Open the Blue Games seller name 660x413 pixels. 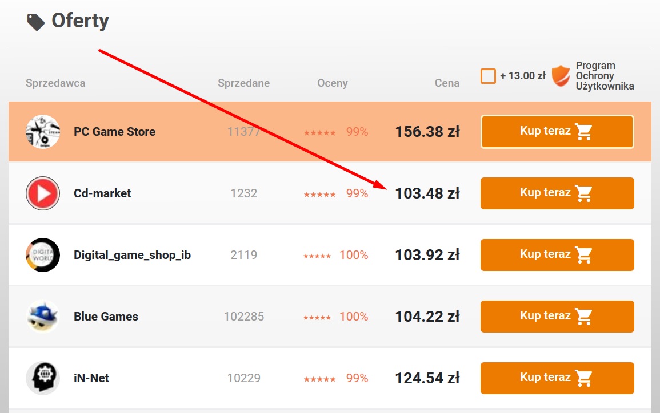point(106,317)
